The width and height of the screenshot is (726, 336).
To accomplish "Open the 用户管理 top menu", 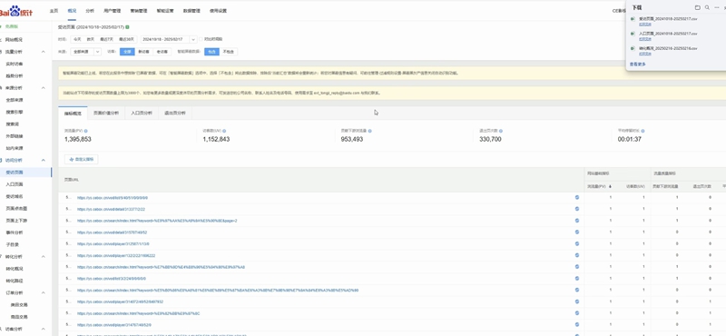I will tap(111, 10).
